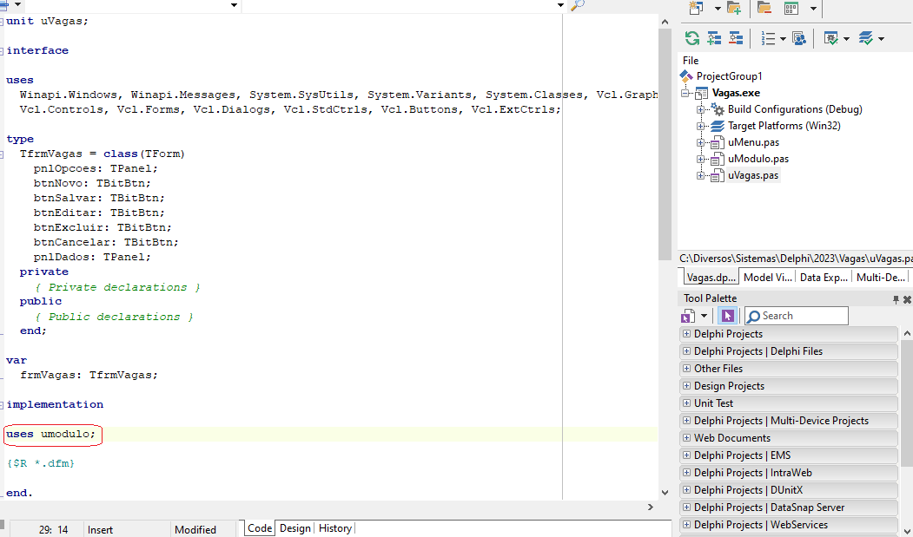Open the History tab
This screenshot has height=537, width=913.
point(334,528)
